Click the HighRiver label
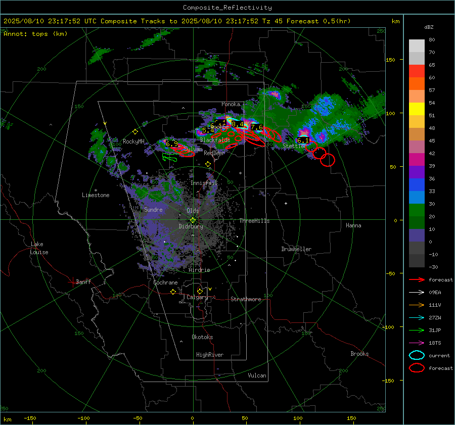The image size is (455, 425). [x=210, y=355]
